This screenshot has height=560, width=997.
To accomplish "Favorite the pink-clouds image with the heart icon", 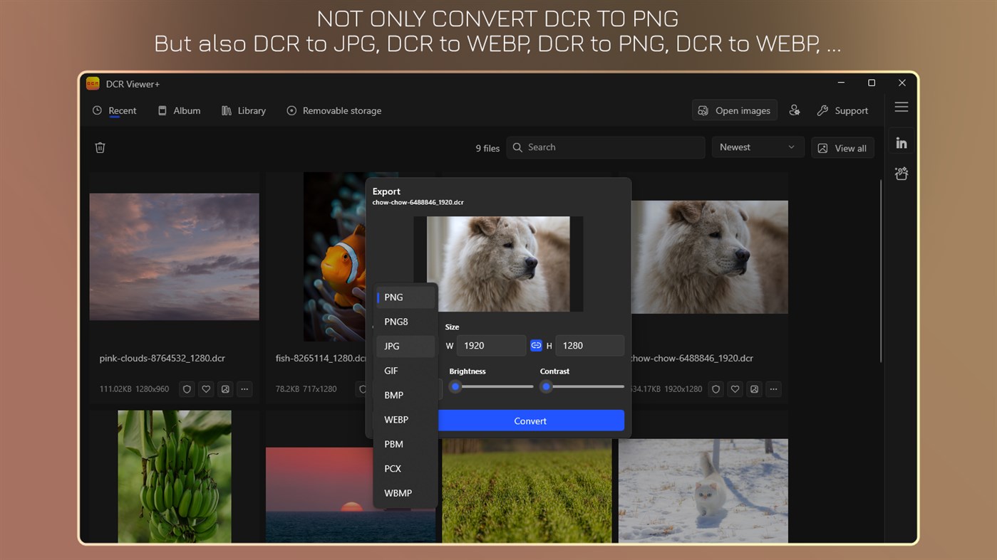I will [x=206, y=389].
